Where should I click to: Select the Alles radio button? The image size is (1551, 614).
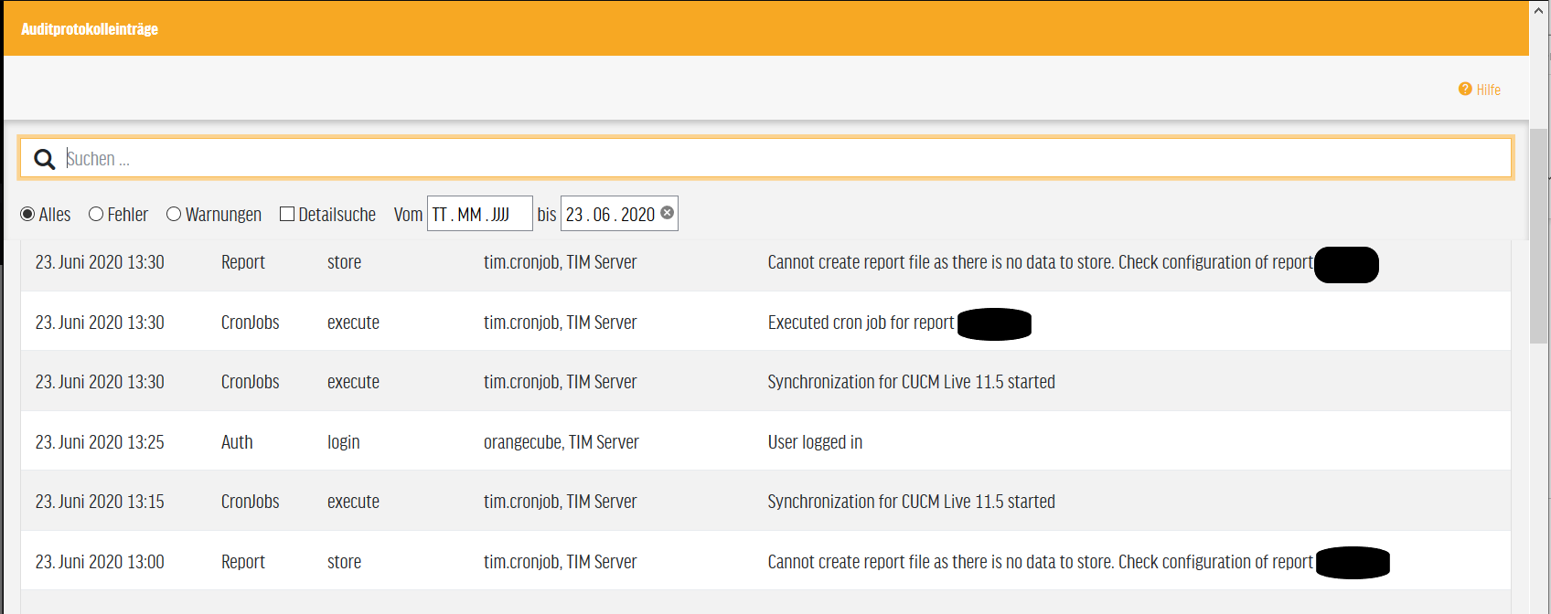[27, 214]
